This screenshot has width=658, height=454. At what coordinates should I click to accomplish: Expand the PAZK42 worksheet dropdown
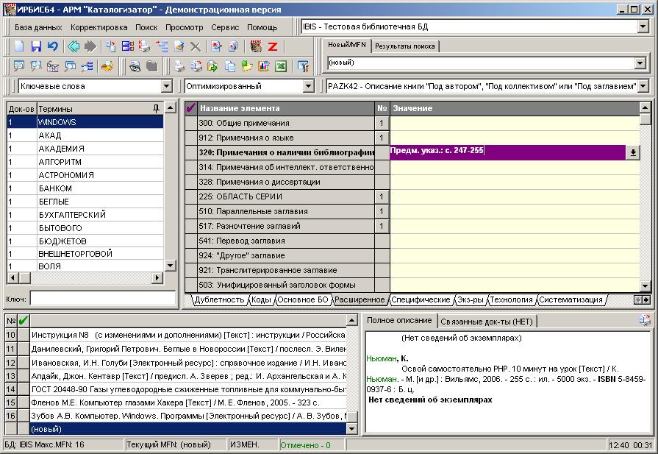[643, 86]
